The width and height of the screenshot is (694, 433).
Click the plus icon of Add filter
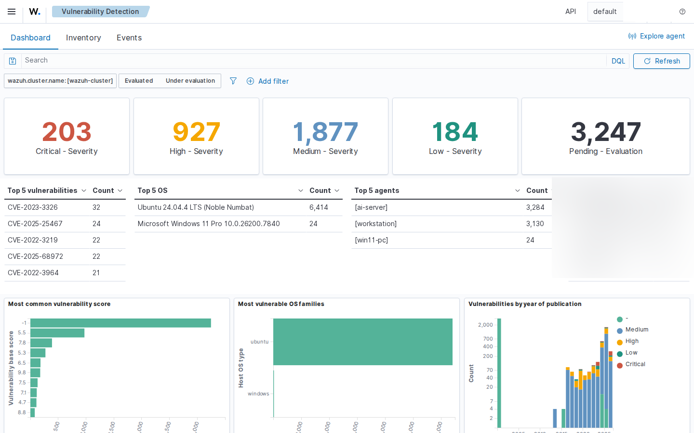point(251,81)
